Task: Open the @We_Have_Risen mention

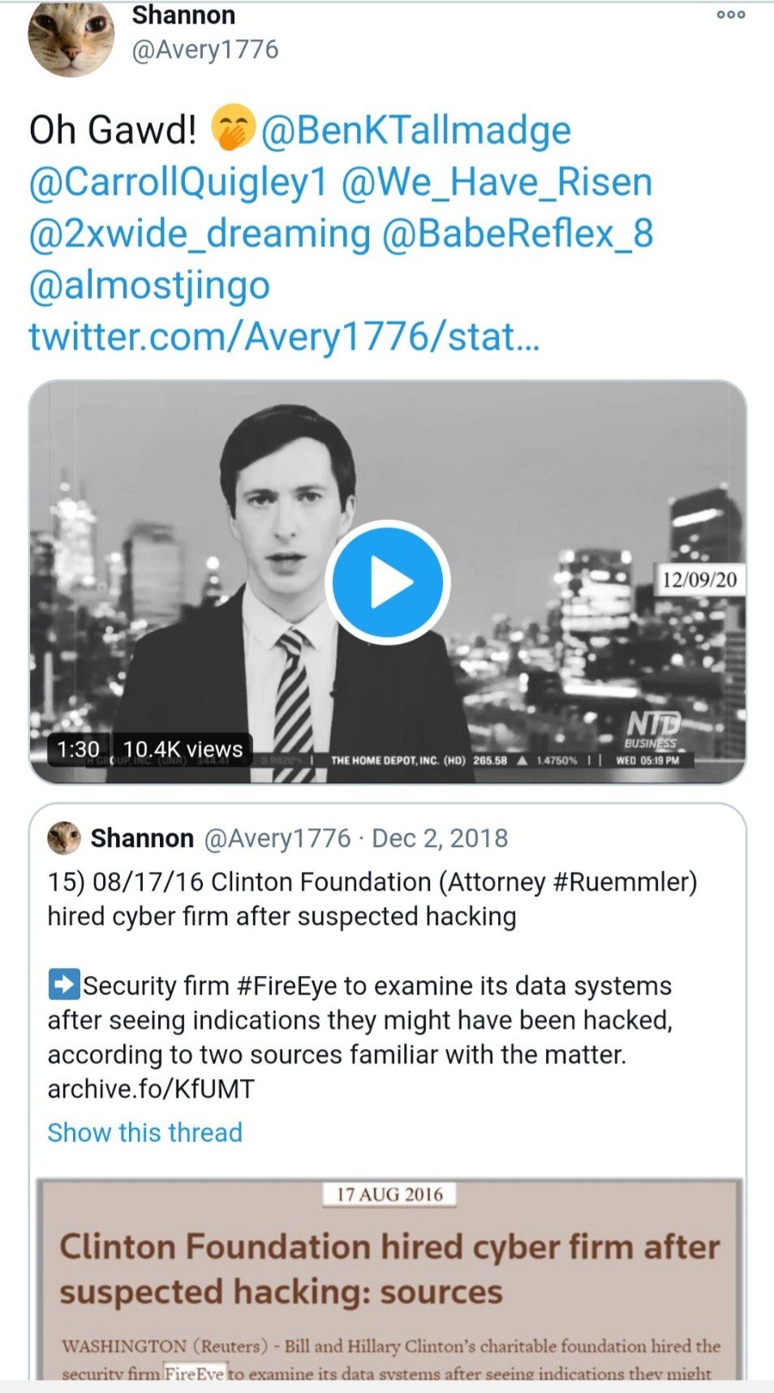Action: click(497, 182)
